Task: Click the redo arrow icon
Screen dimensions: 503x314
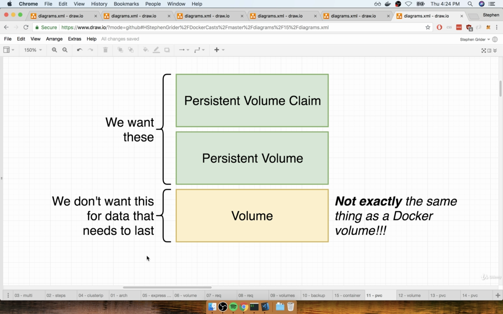Action: coord(90,50)
